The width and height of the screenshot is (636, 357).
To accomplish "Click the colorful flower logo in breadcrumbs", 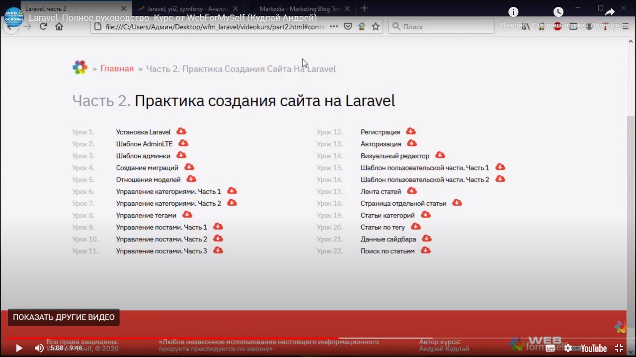I will [80, 67].
